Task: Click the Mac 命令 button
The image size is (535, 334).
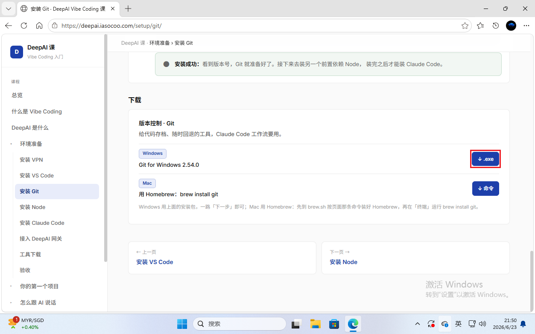Action: [x=485, y=188]
